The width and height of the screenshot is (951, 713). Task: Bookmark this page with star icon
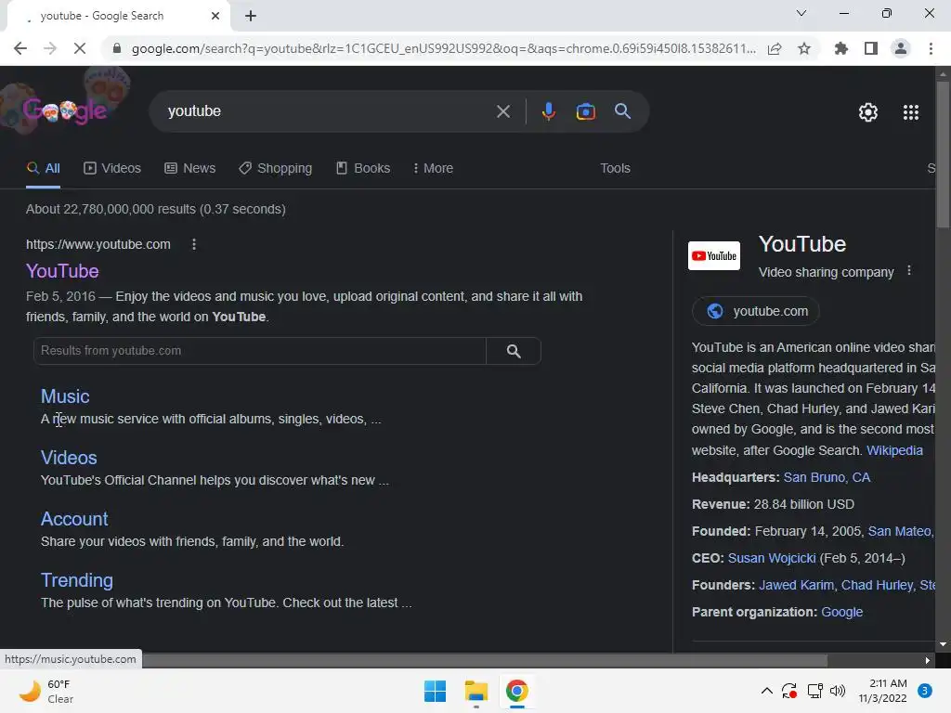click(x=804, y=48)
